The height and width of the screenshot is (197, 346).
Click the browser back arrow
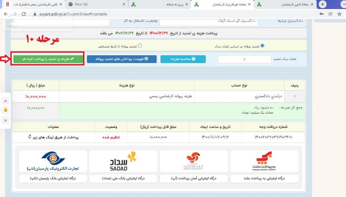tap(6, 14)
